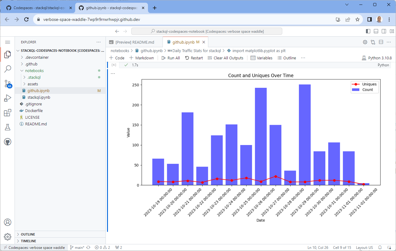This screenshot has height=251, width=396.
Task: Toggle the secondary sidebar layout button
Action: coord(384,31)
